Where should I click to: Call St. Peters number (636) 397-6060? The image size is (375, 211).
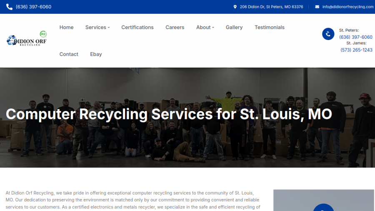click(356, 37)
